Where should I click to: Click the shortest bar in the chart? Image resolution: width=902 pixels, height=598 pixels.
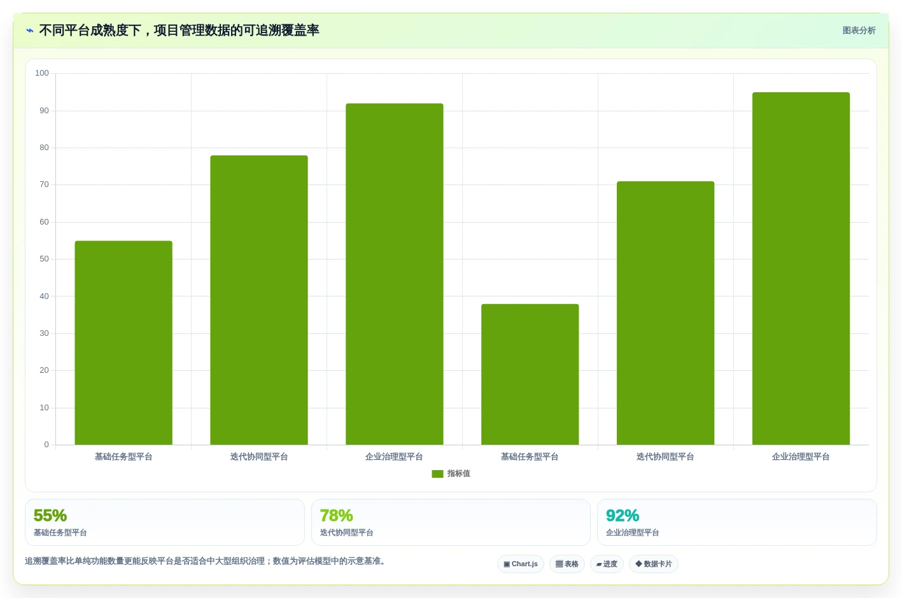pyautogui.click(x=530, y=375)
